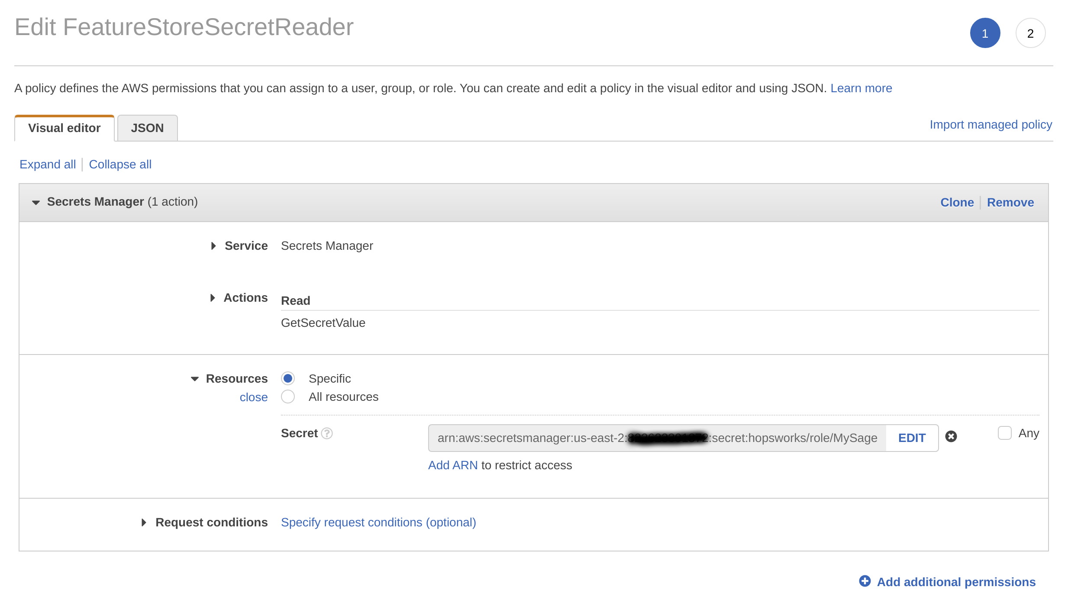Click Add ARN to restrict access link
1068x603 pixels.
point(452,464)
